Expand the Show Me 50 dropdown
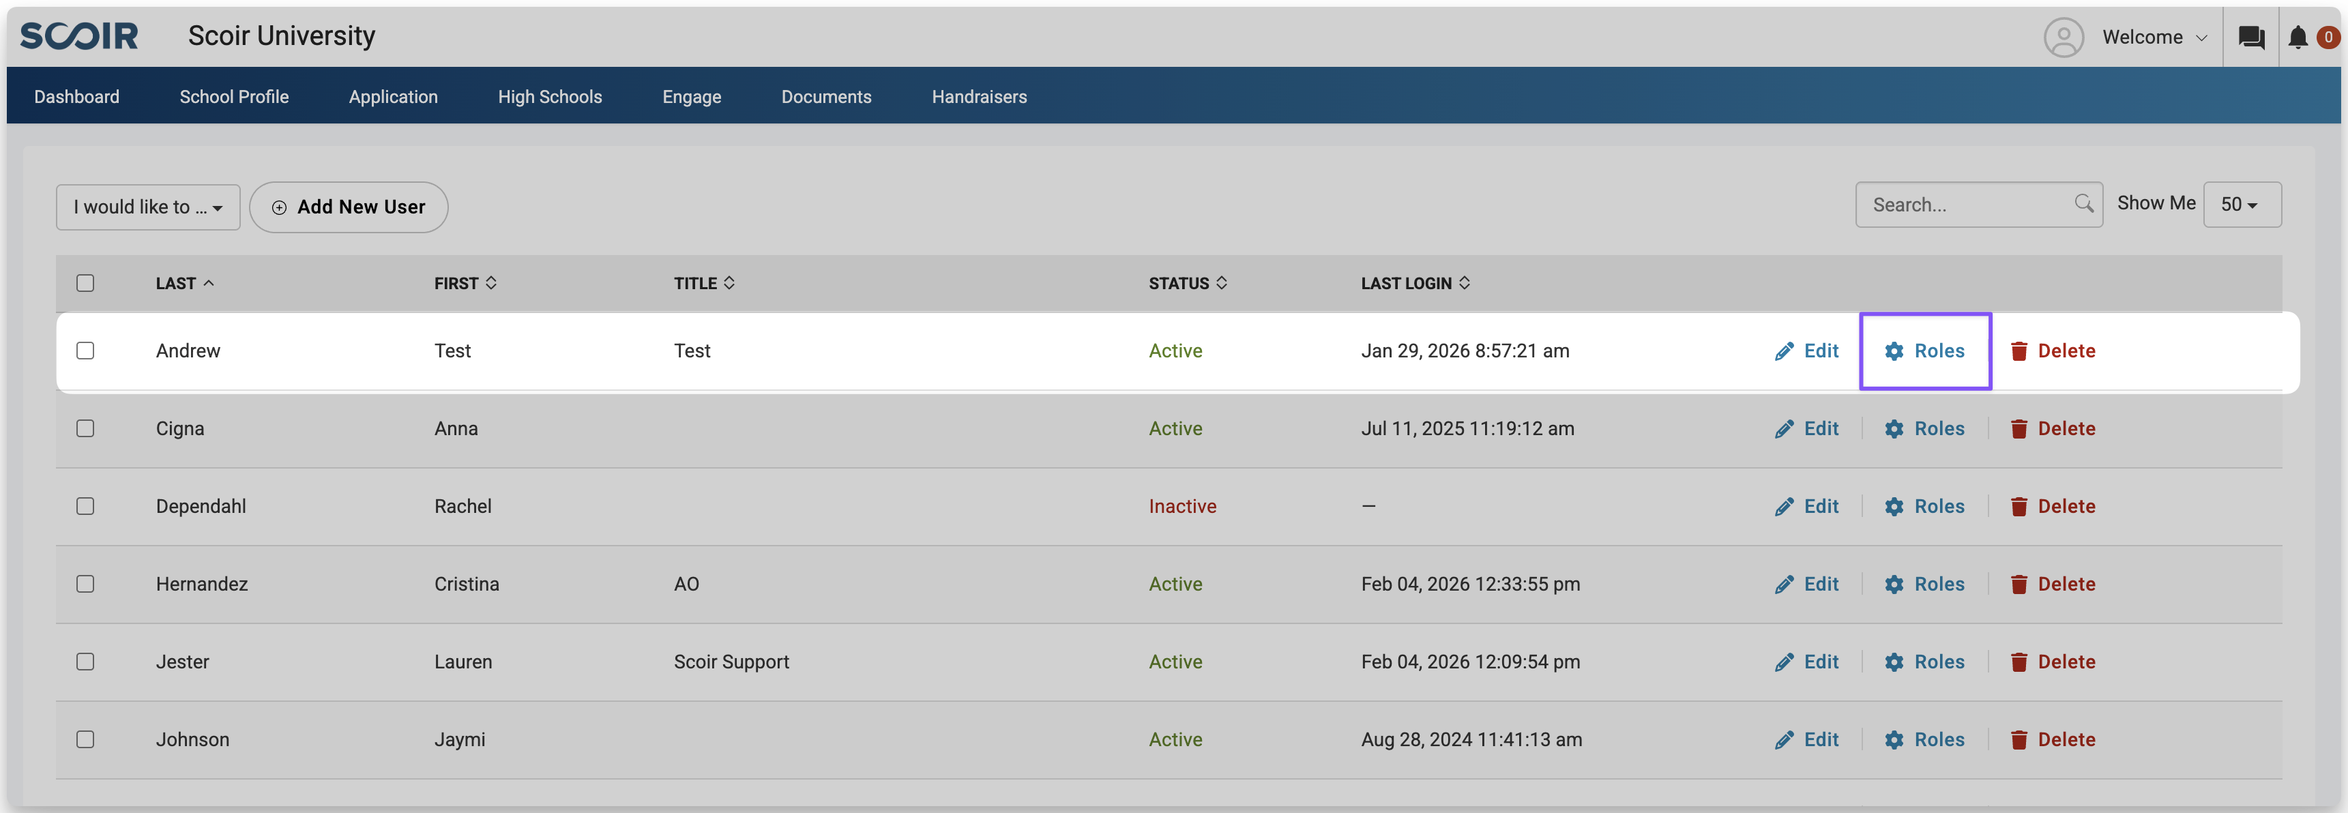 (x=2242, y=204)
